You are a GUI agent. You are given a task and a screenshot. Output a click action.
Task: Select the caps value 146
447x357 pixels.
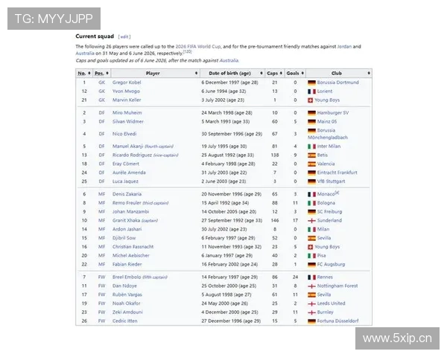(275, 220)
